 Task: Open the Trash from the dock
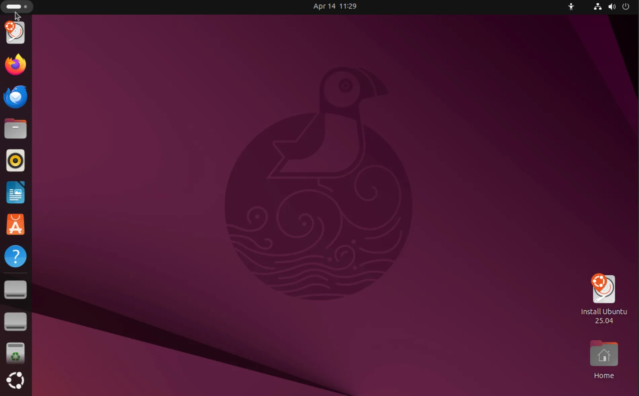coord(15,353)
